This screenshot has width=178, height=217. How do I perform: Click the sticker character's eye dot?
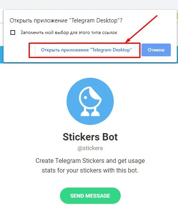(x=86, y=97)
